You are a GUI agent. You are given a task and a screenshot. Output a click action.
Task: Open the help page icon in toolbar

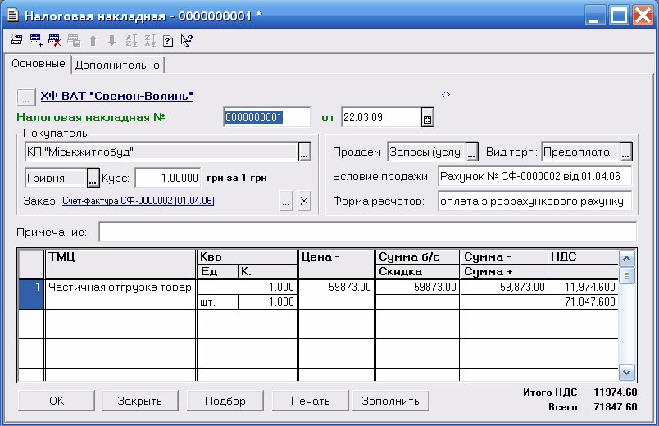(168, 39)
